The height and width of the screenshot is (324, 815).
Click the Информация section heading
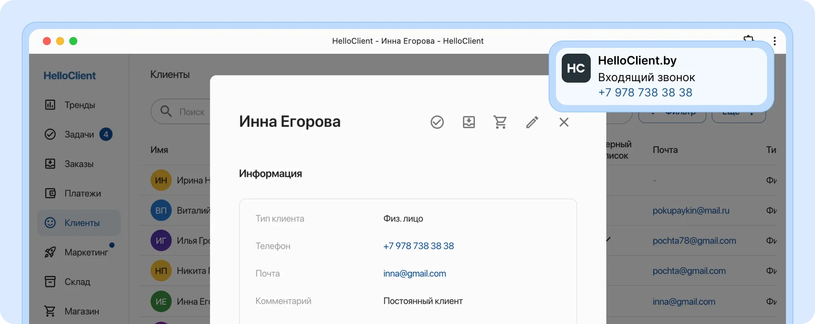click(270, 174)
